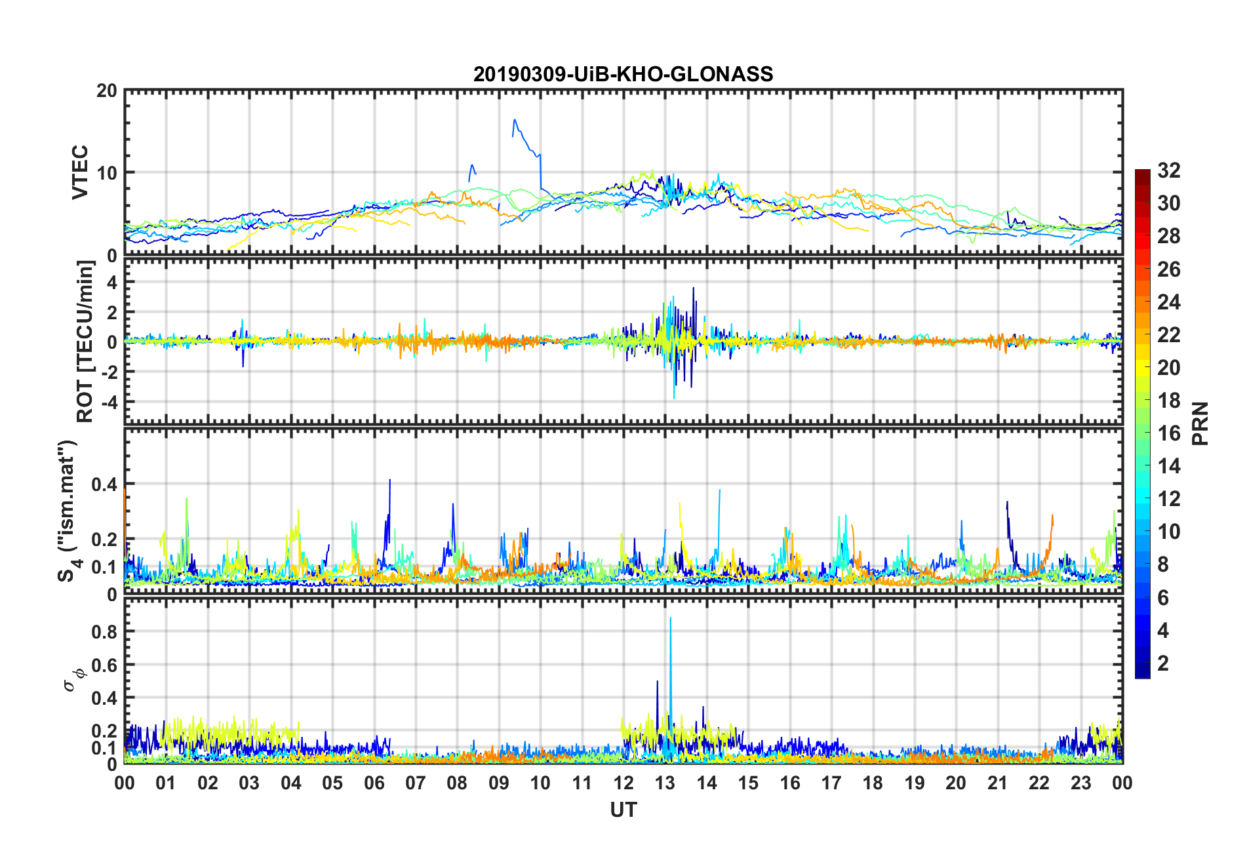Click sigma phi axis tick 0.6

[x=104, y=665]
